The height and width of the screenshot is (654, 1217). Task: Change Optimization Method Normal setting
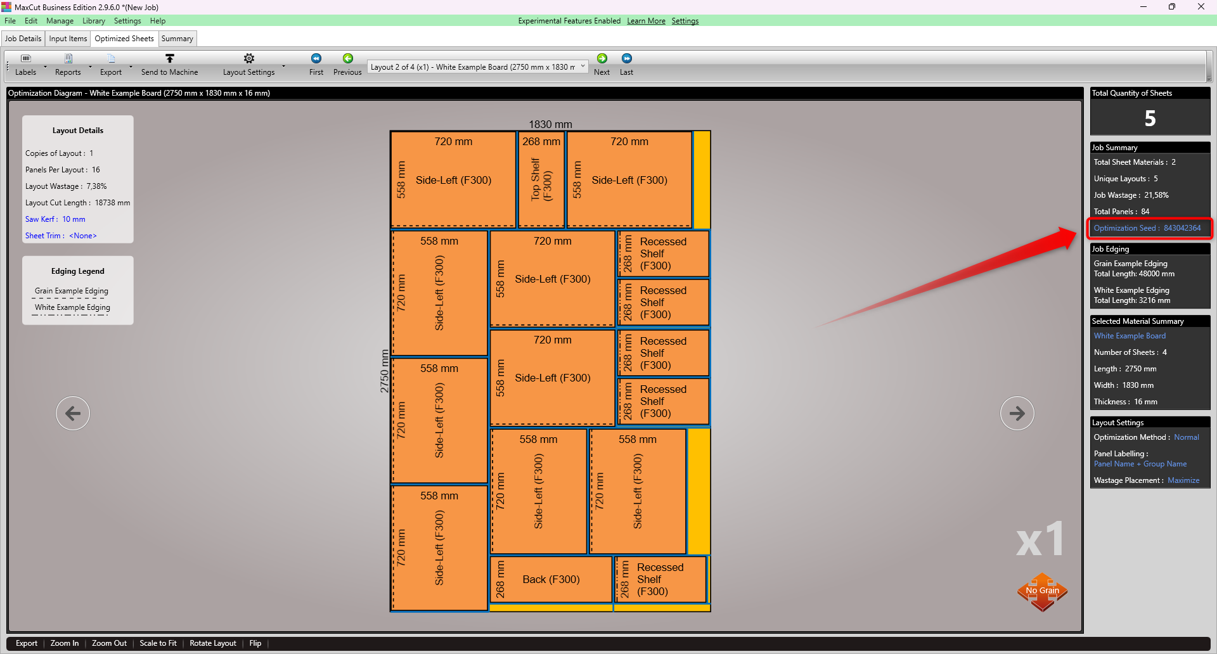click(x=1187, y=437)
